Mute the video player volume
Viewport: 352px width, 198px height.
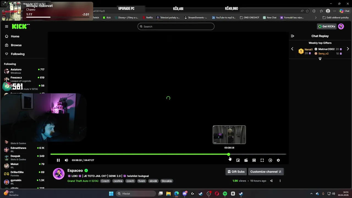[x=66, y=160]
